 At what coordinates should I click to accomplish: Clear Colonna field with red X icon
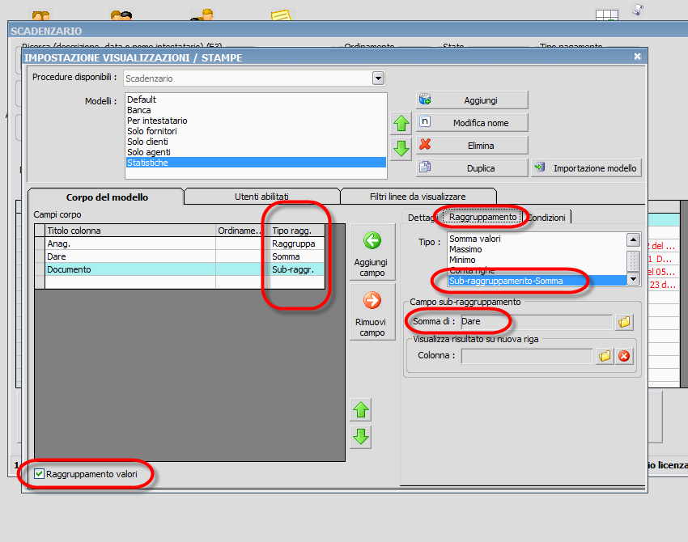[x=624, y=356]
